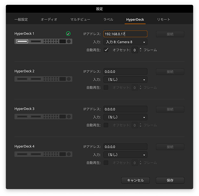Click the HyperDeck 1 offset frame stepper
The image size is (199, 196).
pos(141,50)
